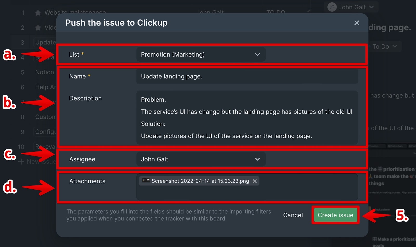Click the Cancel button
The width and height of the screenshot is (416, 247).
(293, 215)
